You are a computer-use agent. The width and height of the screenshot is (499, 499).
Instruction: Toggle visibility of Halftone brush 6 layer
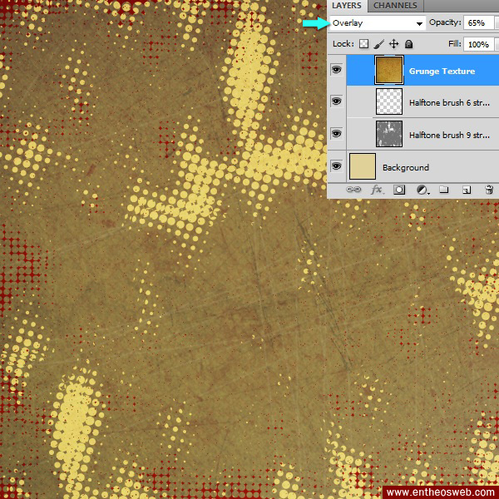point(337,101)
